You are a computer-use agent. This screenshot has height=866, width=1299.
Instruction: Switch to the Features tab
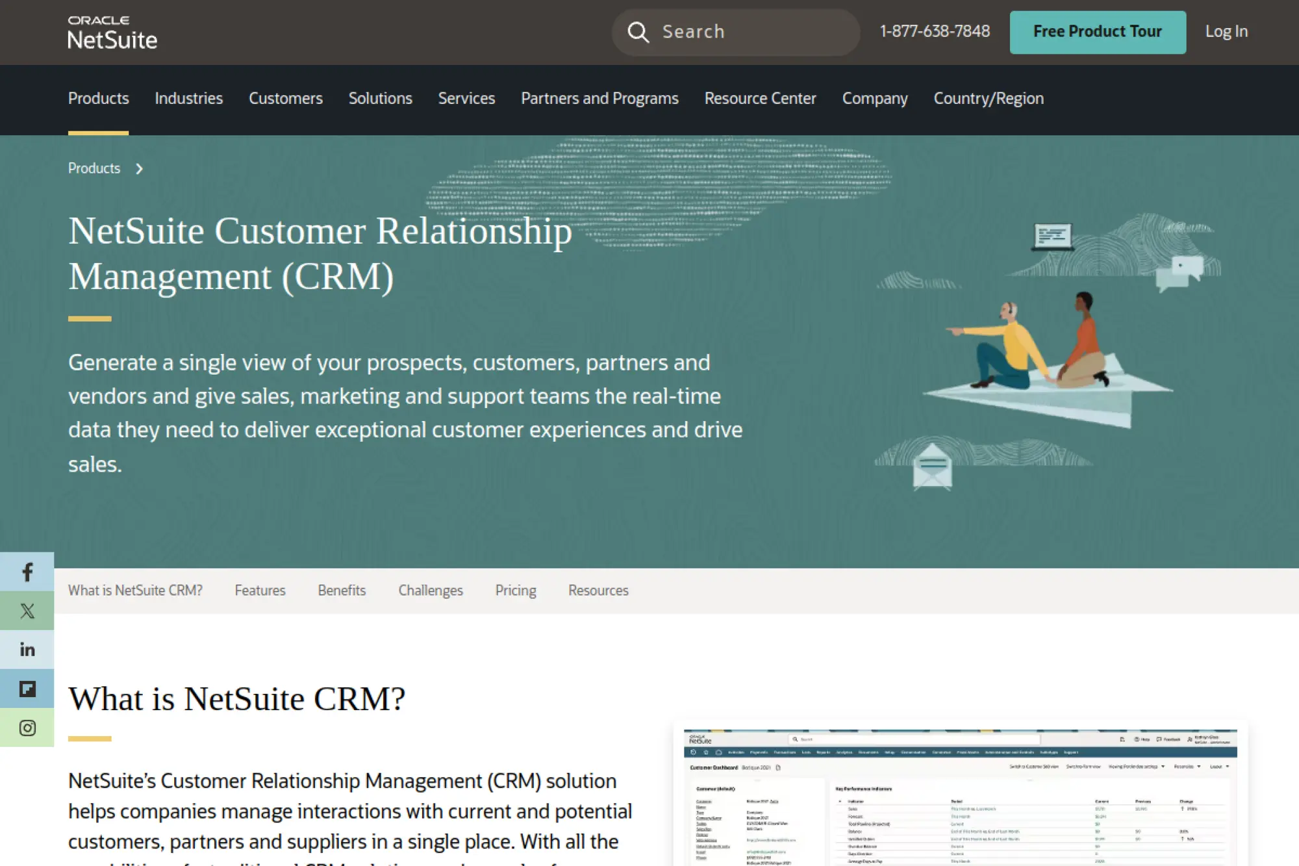click(259, 591)
